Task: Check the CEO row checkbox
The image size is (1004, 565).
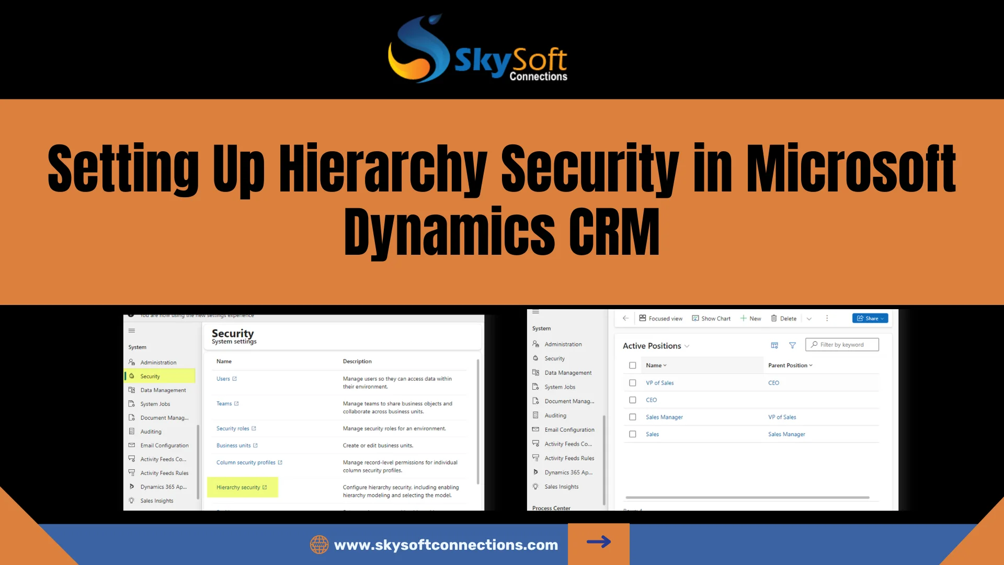Action: tap(633, 400)
